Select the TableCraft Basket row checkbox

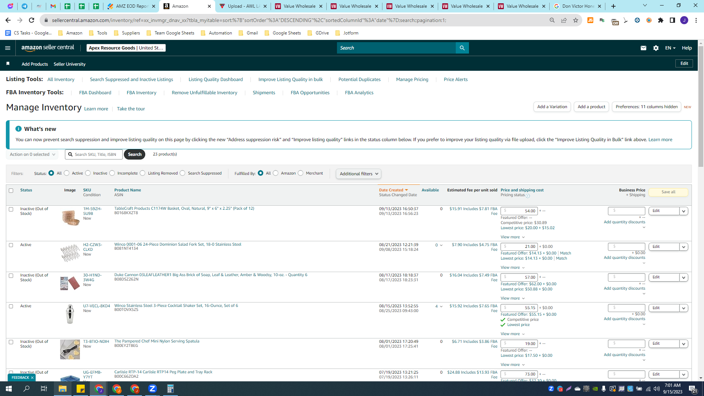(x=11, y=209)
